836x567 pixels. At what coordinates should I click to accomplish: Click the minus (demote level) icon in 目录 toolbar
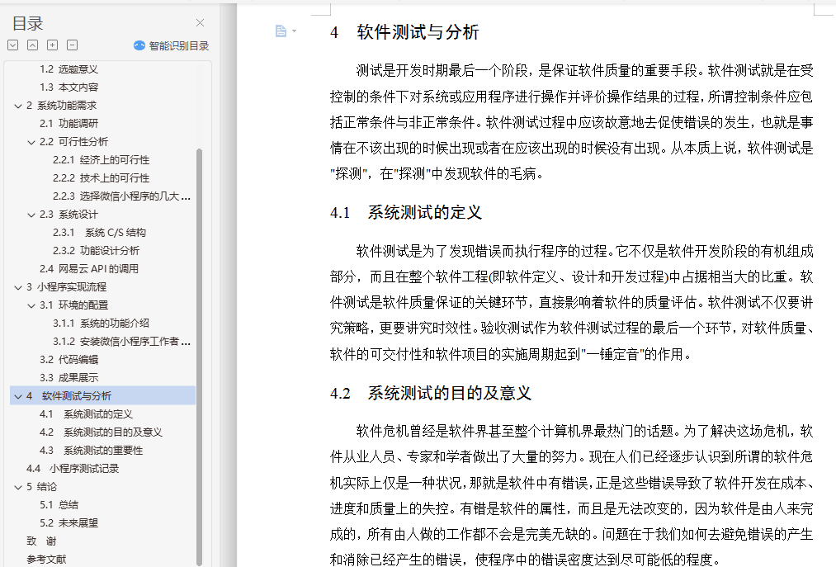pos(72,45)
